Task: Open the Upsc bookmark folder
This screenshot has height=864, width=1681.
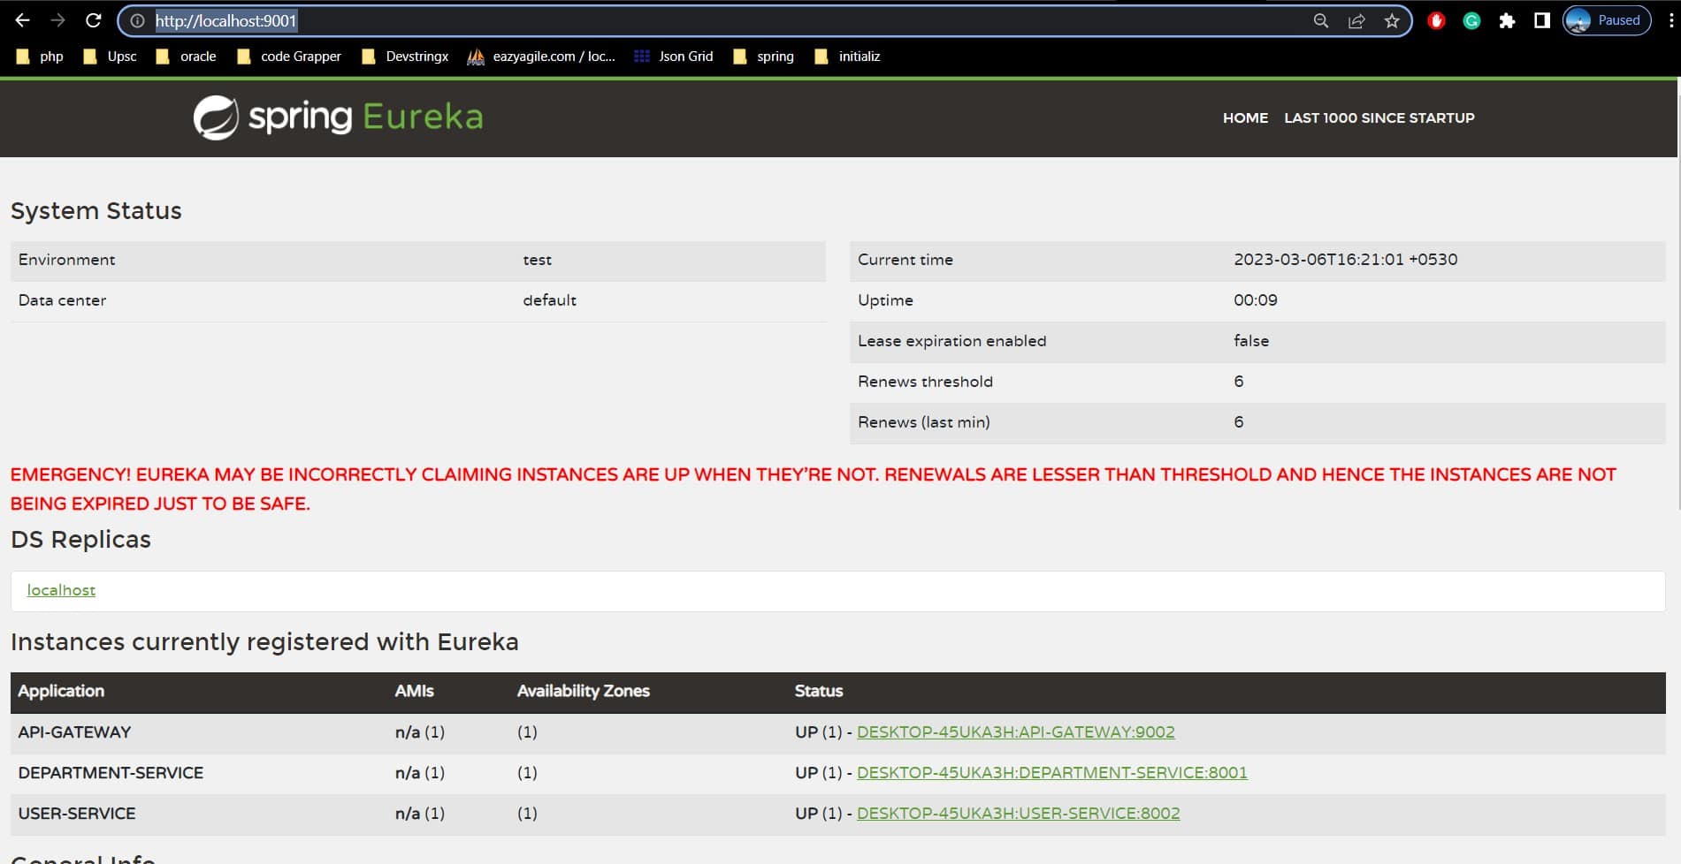Action: [x=110, y=57]
